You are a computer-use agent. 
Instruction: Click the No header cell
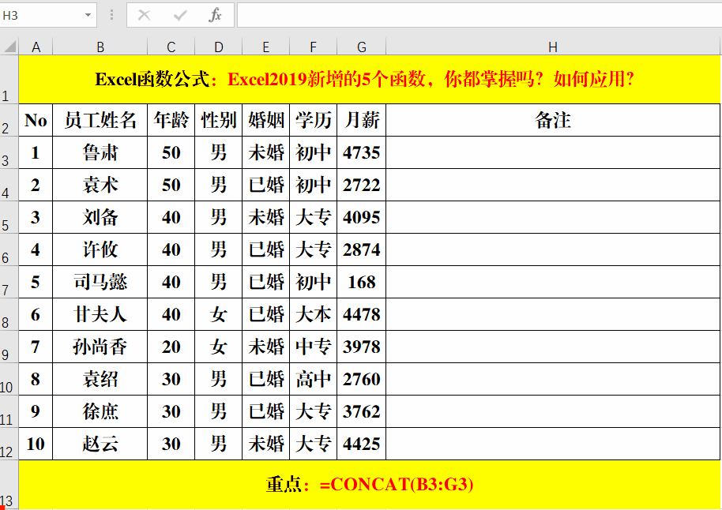(x=36, y=120)
